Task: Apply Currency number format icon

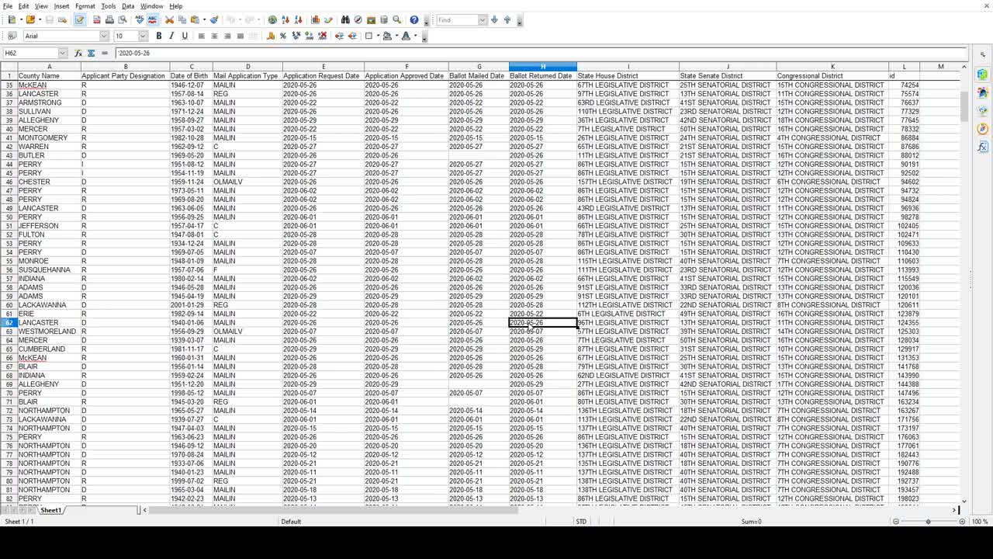Action: tap(270, 36)
